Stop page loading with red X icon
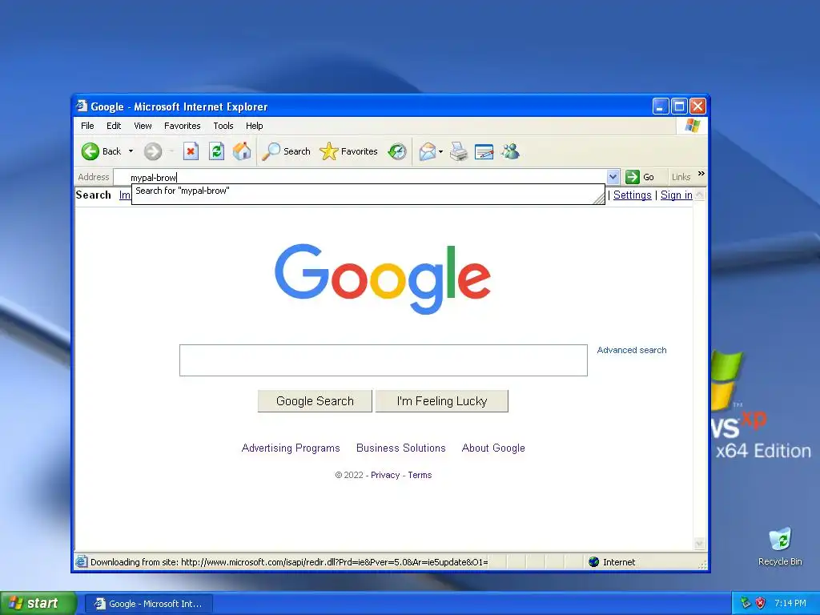820x615 pixels. coord(191,151)
